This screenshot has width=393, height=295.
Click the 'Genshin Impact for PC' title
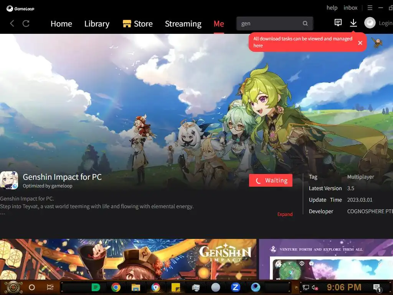coord(62,177)
